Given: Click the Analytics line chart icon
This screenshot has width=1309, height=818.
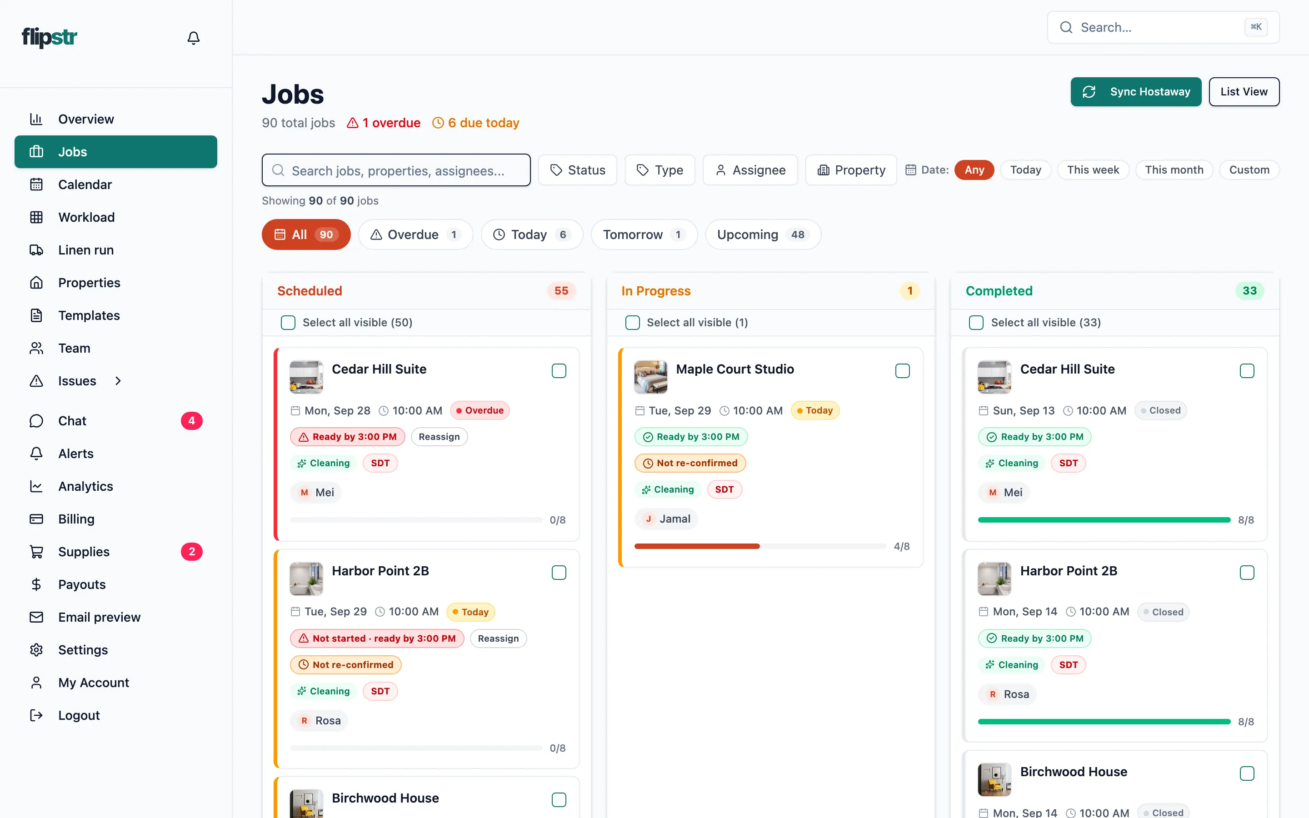Looking at the screenshot, I should (36, 486).
